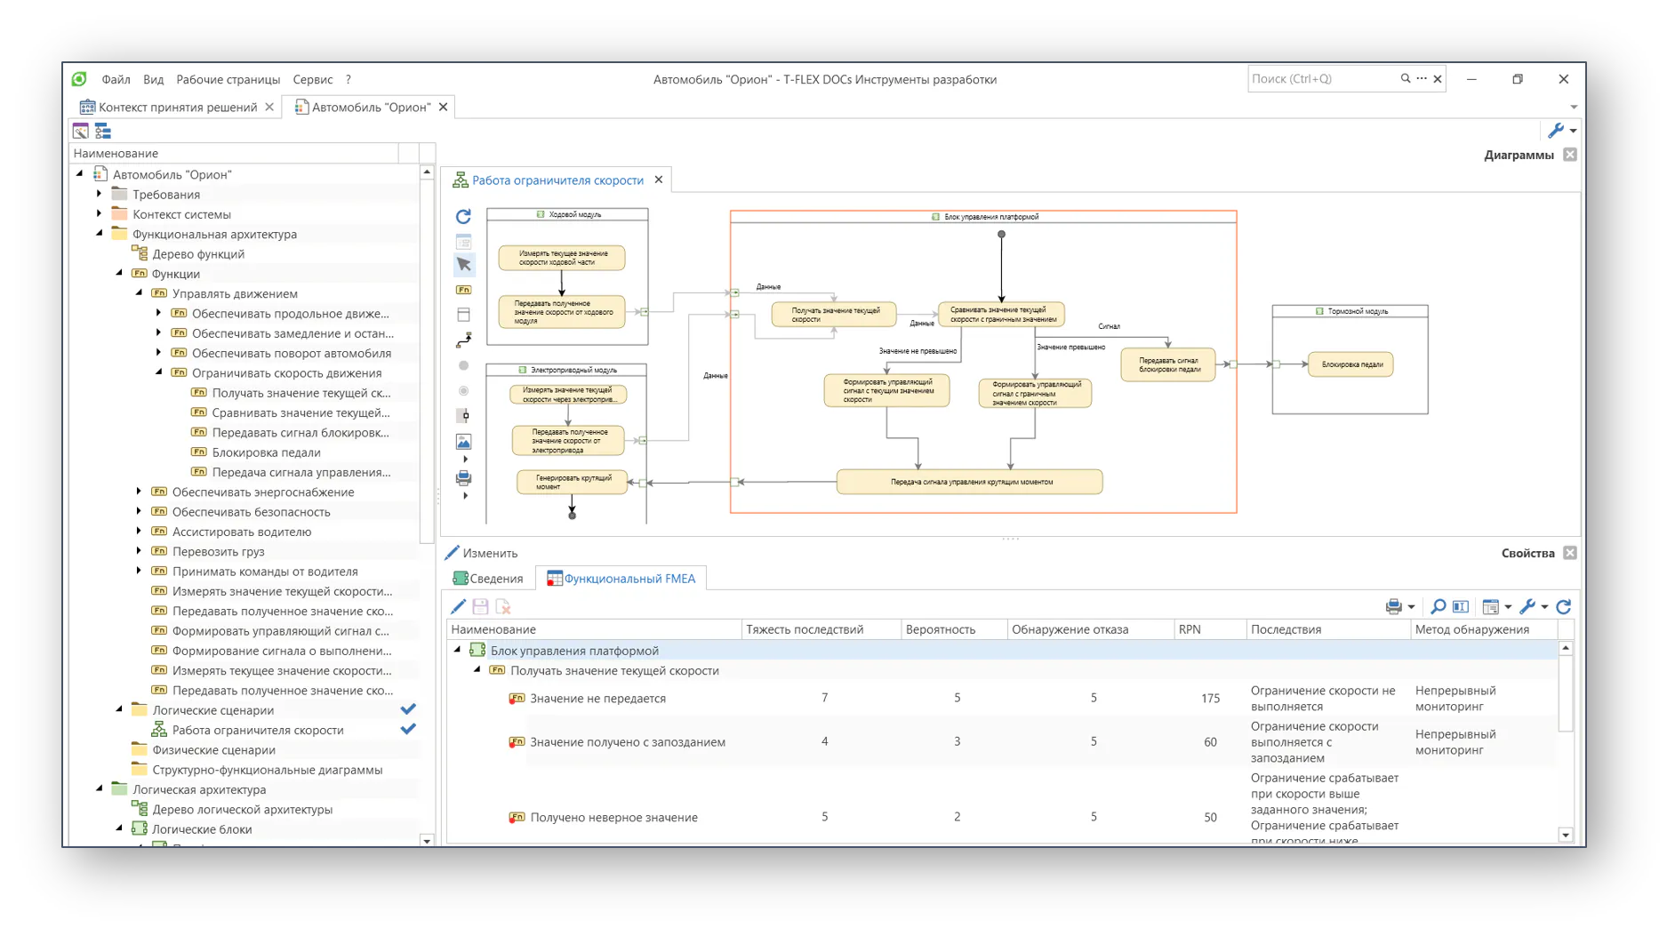
Task: Switch to the Сведения tab
Action: pyautogui.click(x=488, y=579)
